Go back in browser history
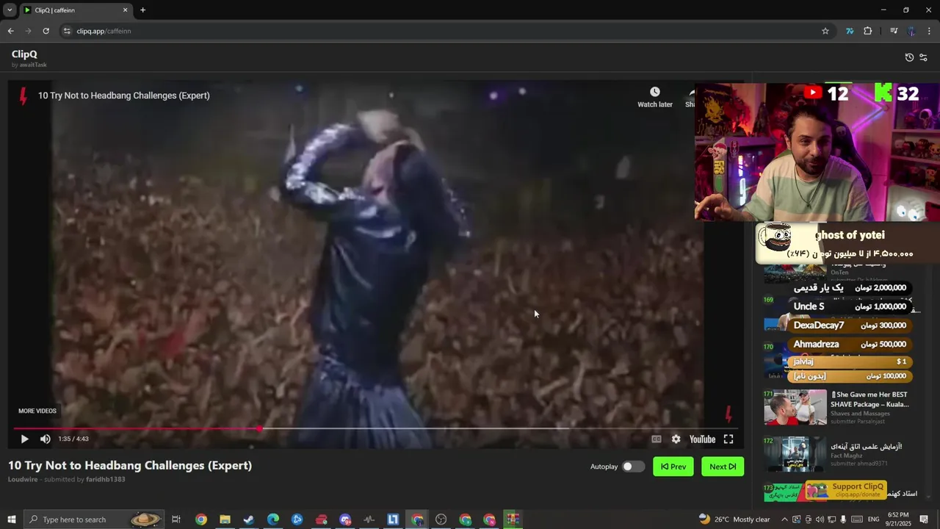The width and height of the screenshot is (940, 529). [10, 31]
